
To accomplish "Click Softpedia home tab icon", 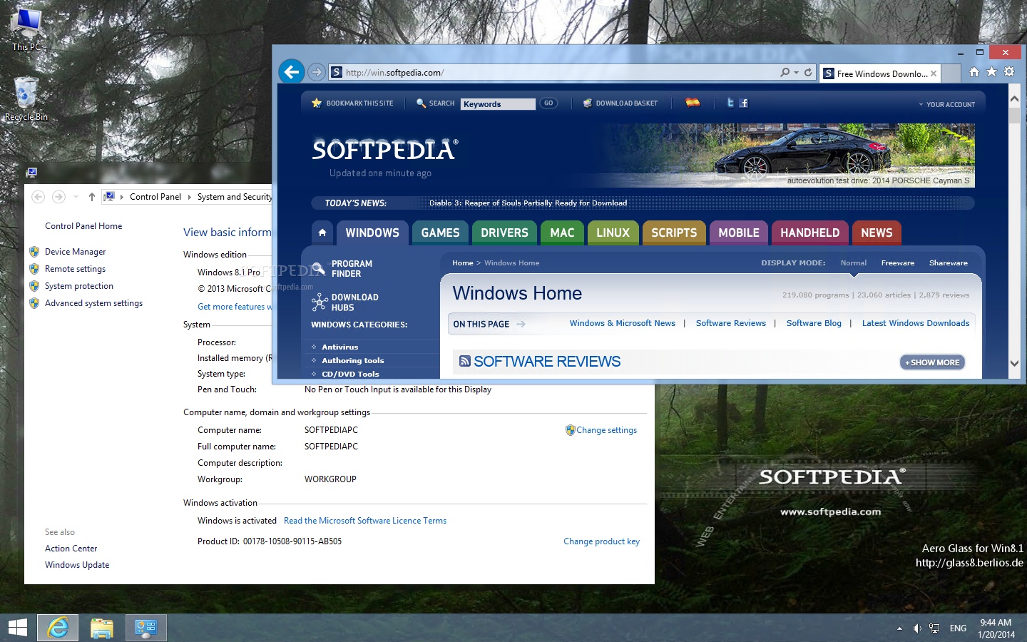I will (x=322, y=233).
